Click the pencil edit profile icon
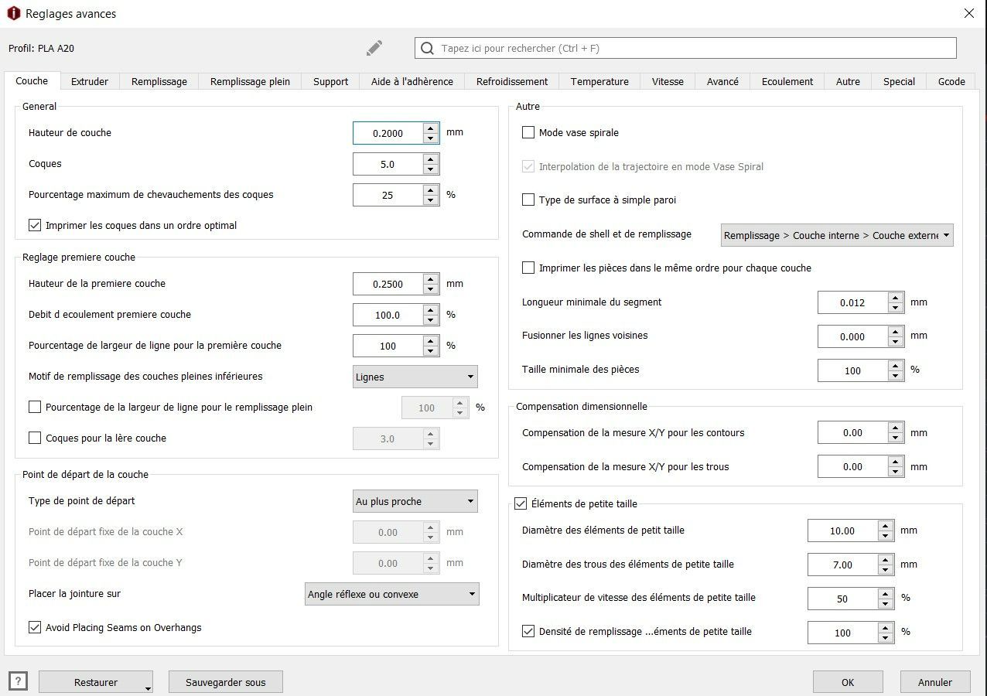This screenshot has width=987, height=696. pyautogui.click(x=374, y=48)
